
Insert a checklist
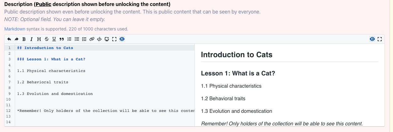click(x=84, y=39)
